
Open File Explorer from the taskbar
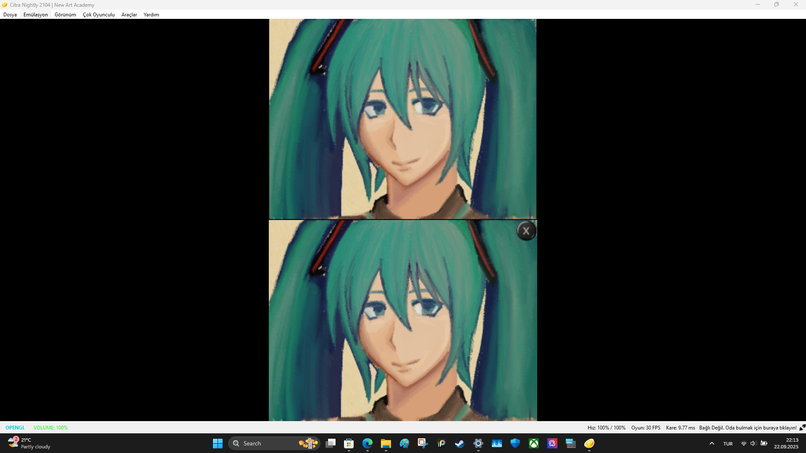tap(386, 443)
